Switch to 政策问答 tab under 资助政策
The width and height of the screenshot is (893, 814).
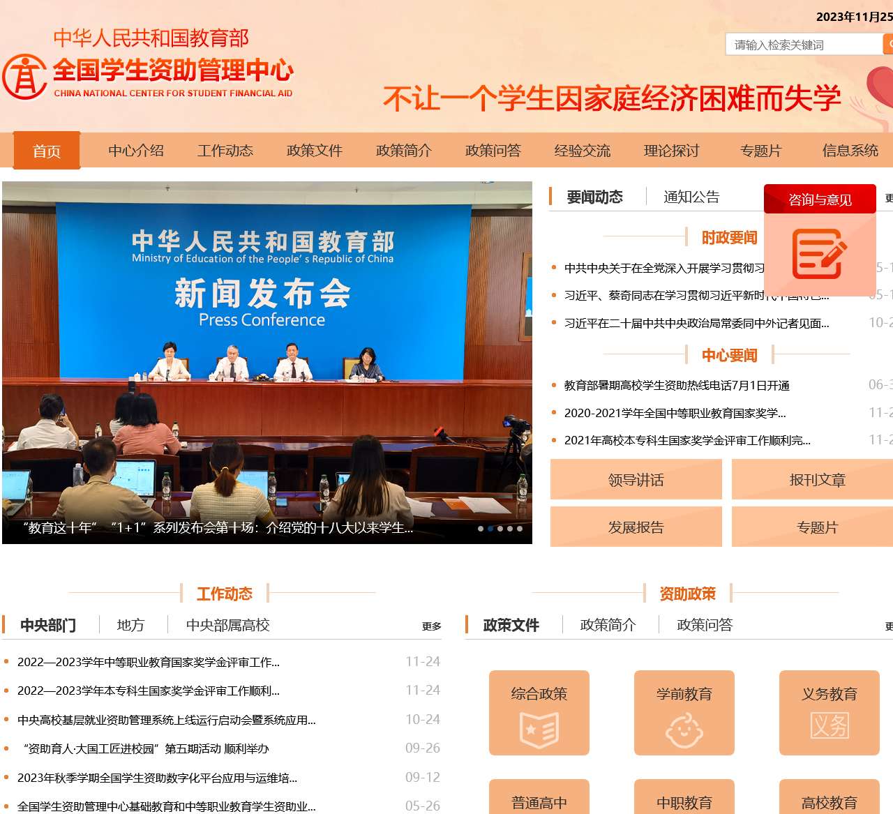(x=705, y=625)
